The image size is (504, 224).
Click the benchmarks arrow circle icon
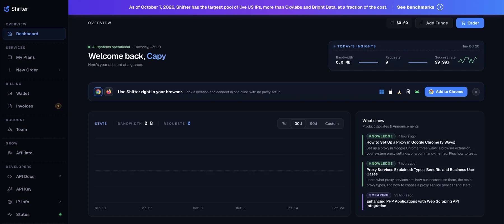pyautogui.click(x=440, y=7)
